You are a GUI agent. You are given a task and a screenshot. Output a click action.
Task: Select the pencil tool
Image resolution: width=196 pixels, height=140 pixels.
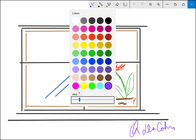coord(100,5)
